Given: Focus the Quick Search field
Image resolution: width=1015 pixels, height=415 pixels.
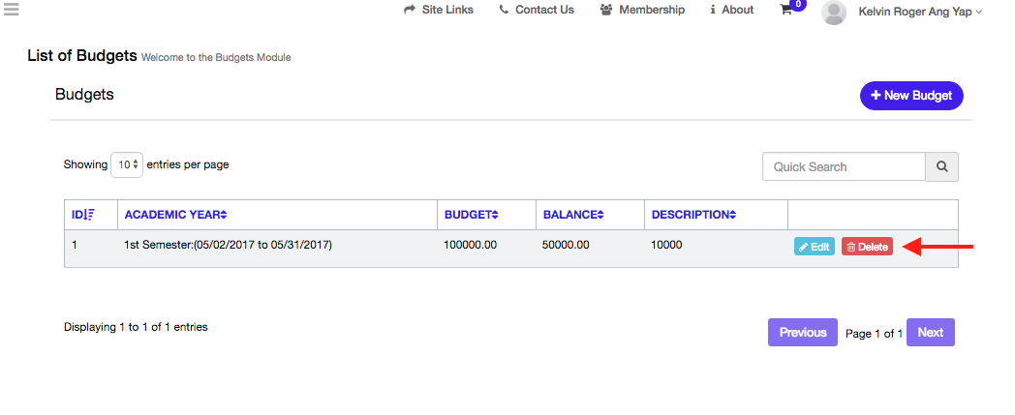Looking at the screenshot, I should tap(844, 166).
